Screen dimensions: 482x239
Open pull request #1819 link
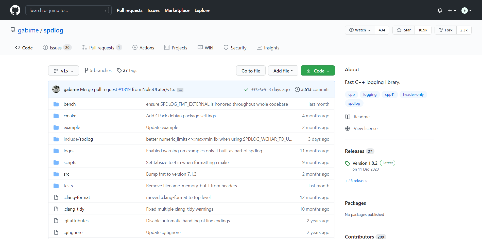(124, 89)
